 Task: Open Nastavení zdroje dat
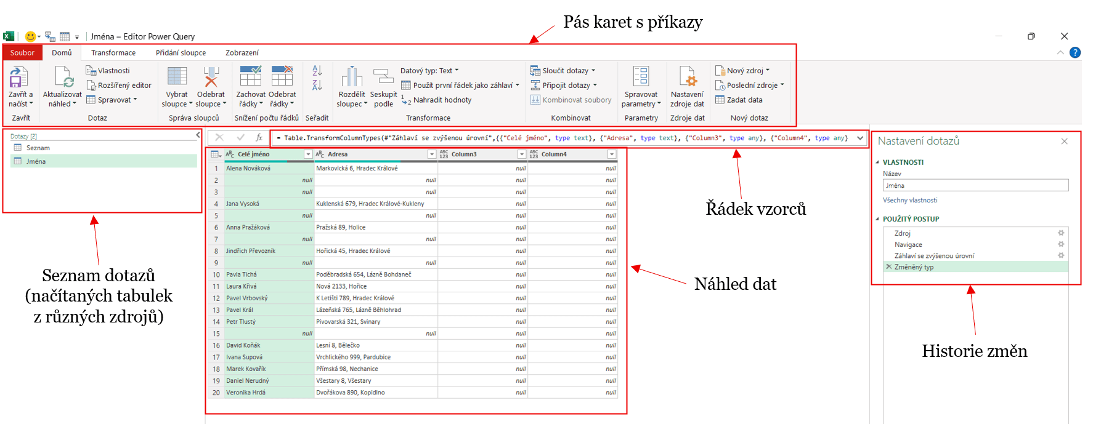(687, 78)
